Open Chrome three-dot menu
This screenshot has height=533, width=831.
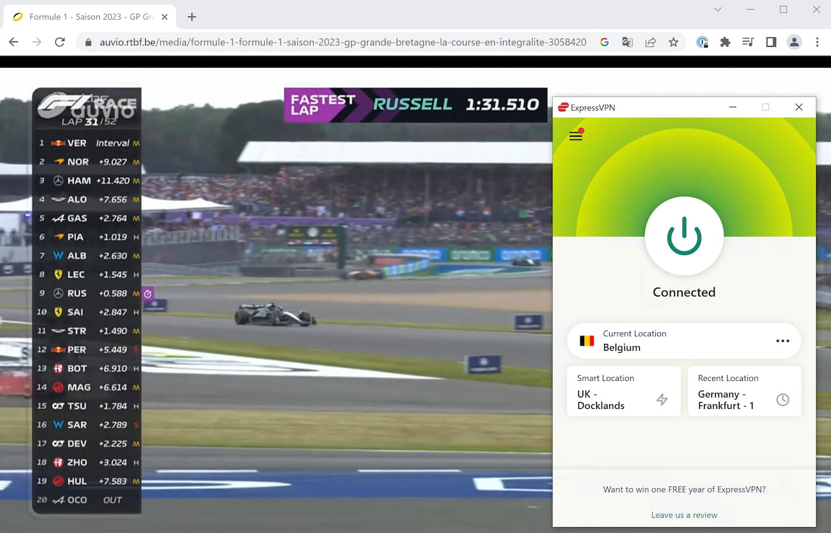(817, 42)
